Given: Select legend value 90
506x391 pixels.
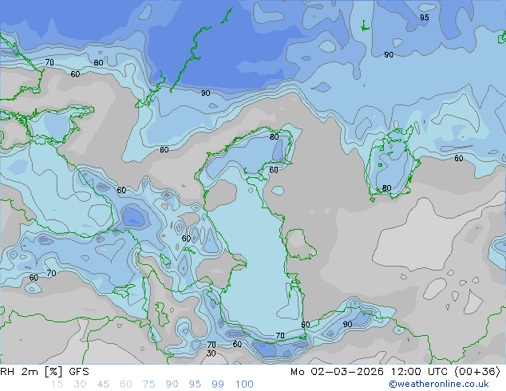Looking at the screenshot, I should click(172, 385).
